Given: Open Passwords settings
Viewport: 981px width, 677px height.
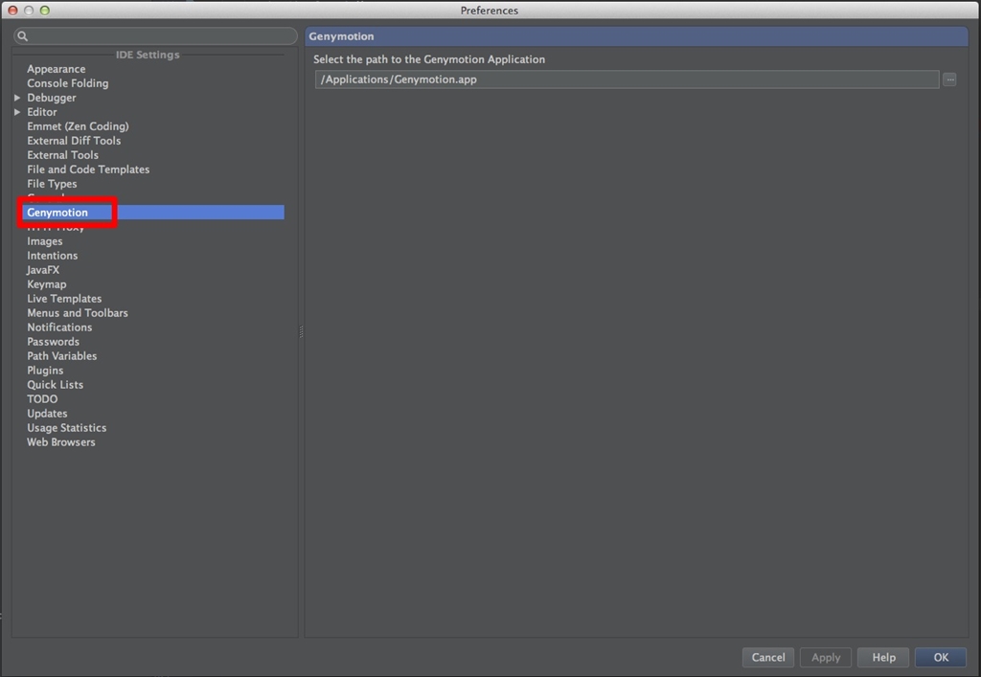Looking at the screenshot, I should pyautogui.click(x=54, y=342).
